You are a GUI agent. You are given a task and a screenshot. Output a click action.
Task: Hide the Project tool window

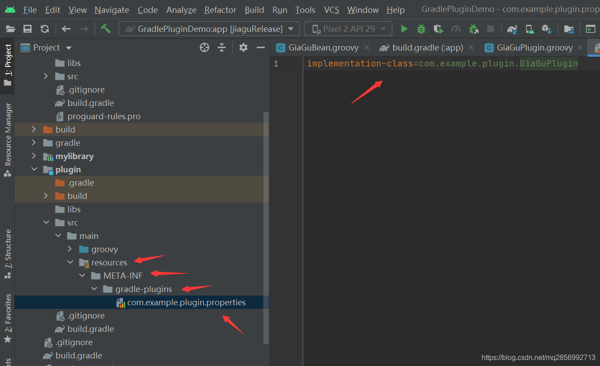tap(261, 48)
